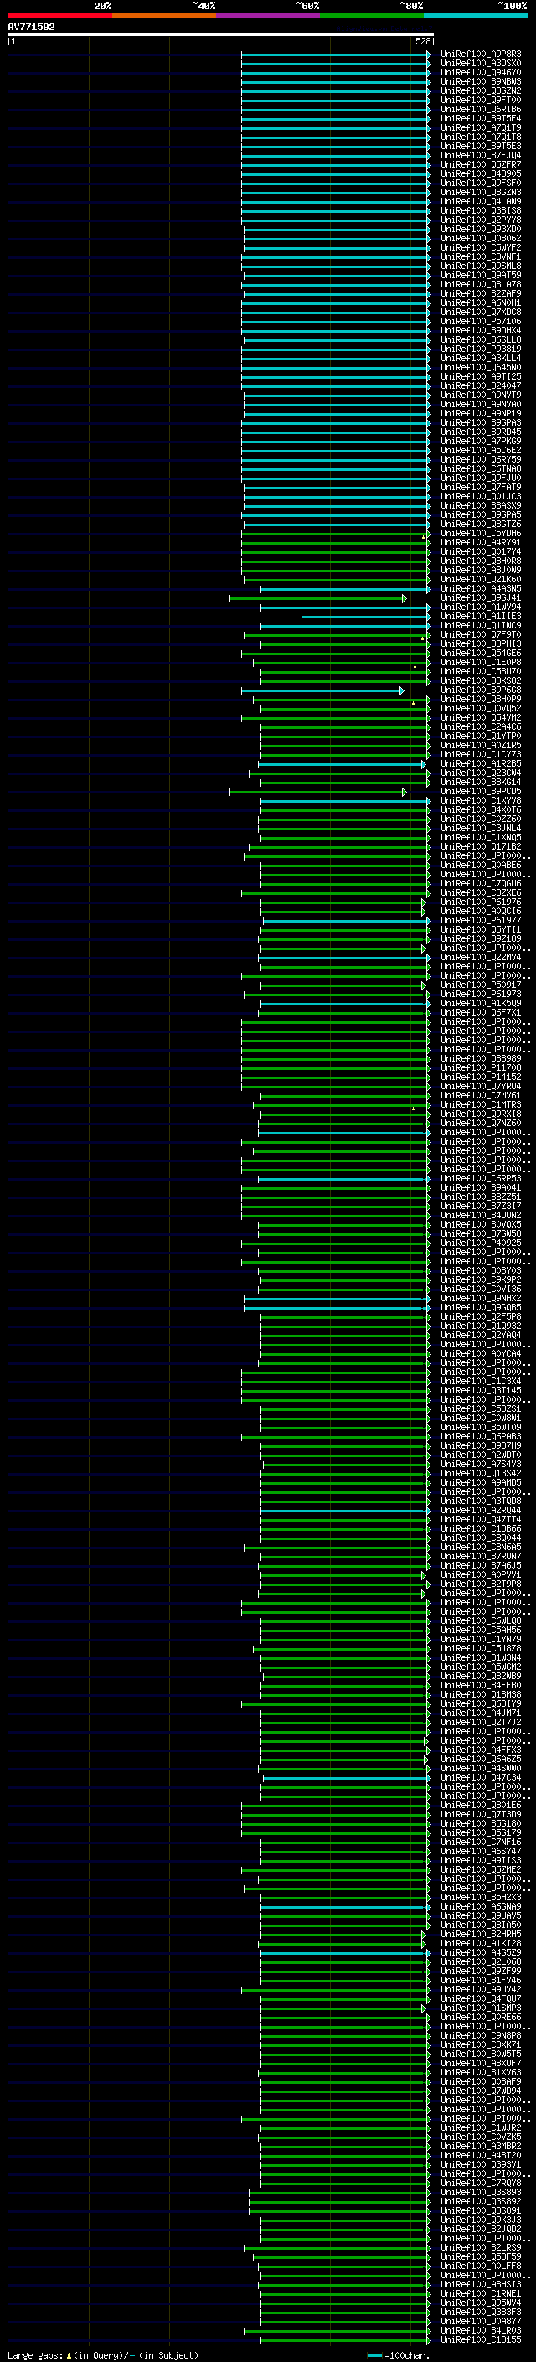Image resolution: width=536 pixels, height=2362 pixels.
Task: Click the query end position 528
Action: [422, 41]
